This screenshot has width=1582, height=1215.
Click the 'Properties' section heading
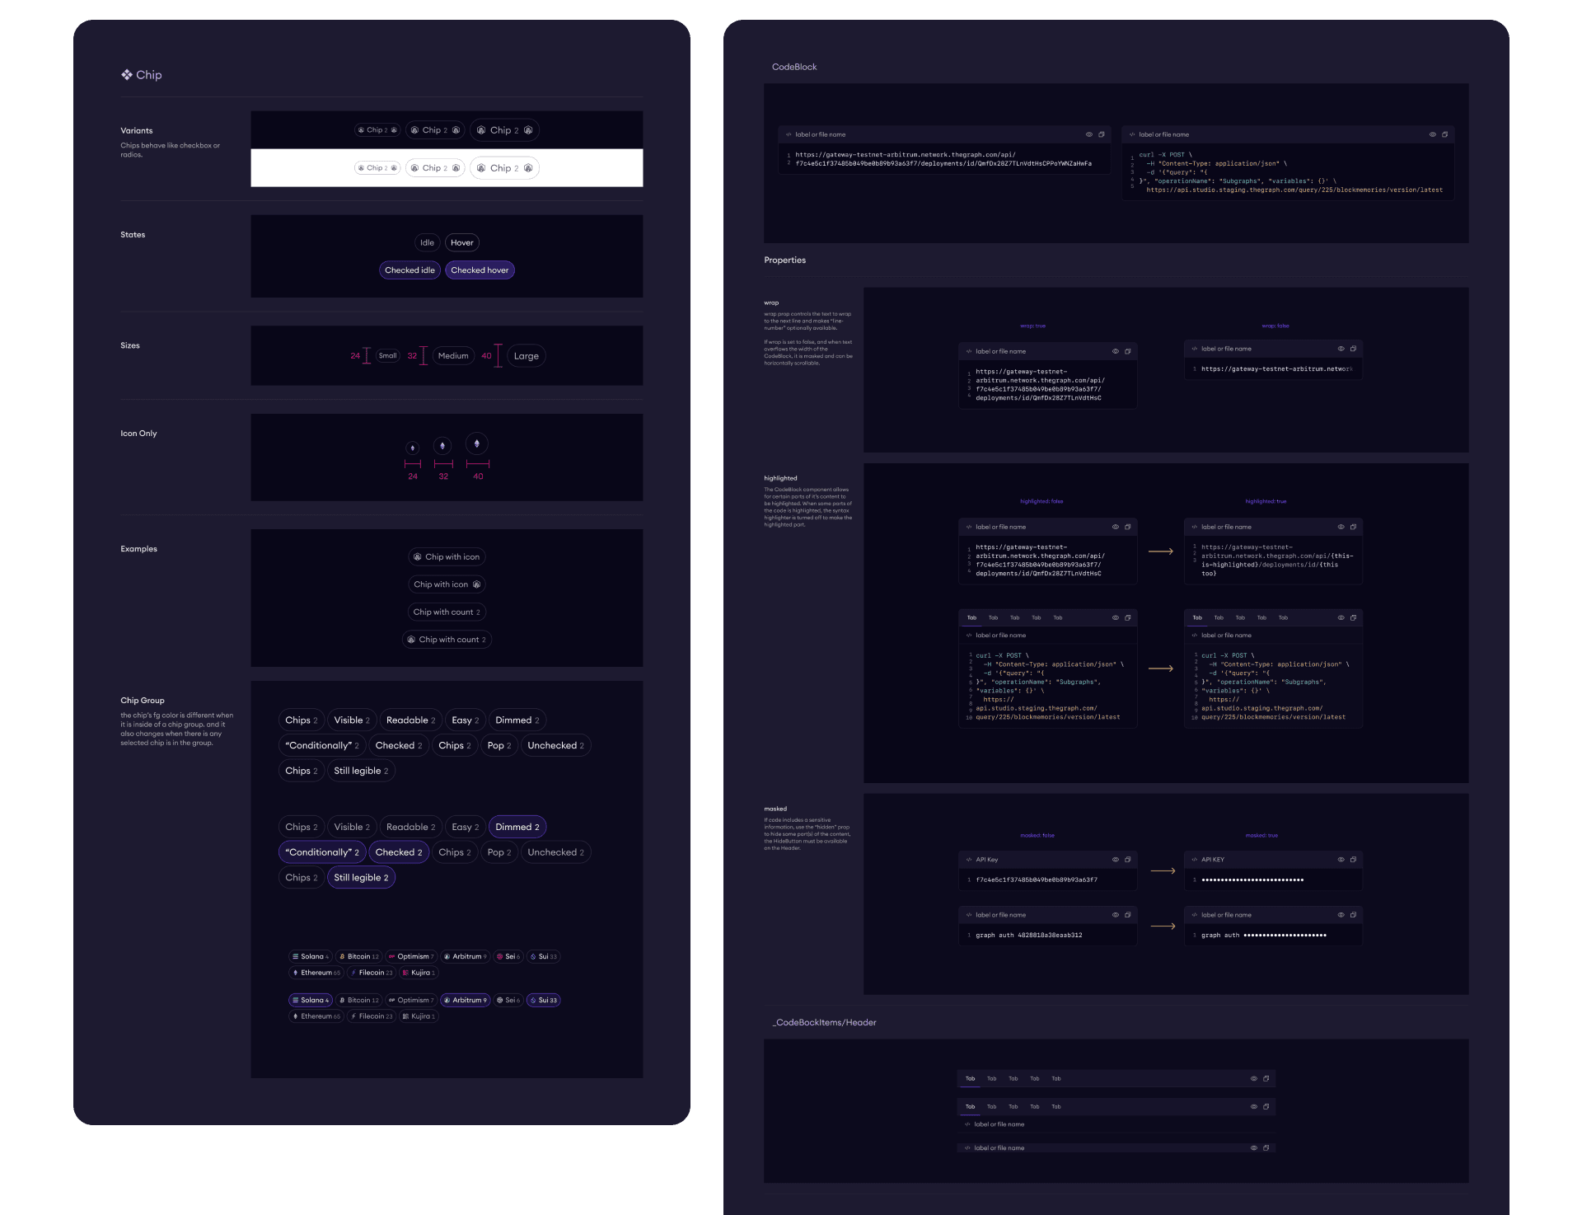tap(784, 260)
